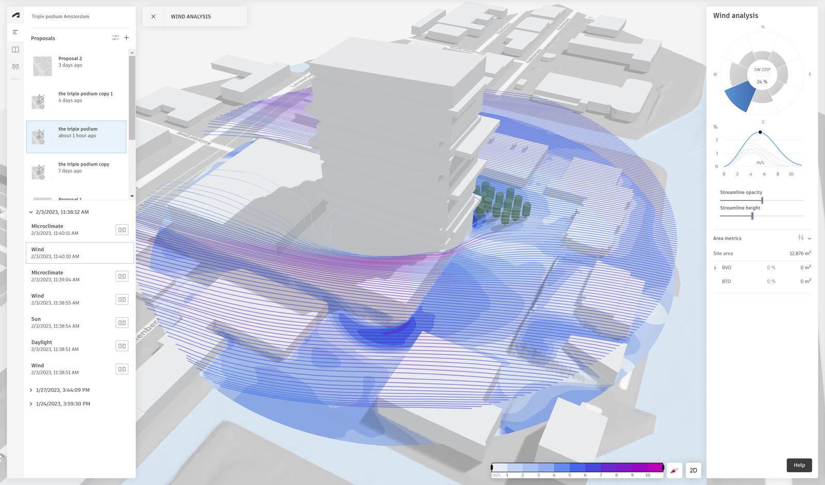Image resolution: width=825 pixels, height=485 pixels.
Task: Open the side-by-side compare icon for Sun analysis
Action: coord(122,322)
